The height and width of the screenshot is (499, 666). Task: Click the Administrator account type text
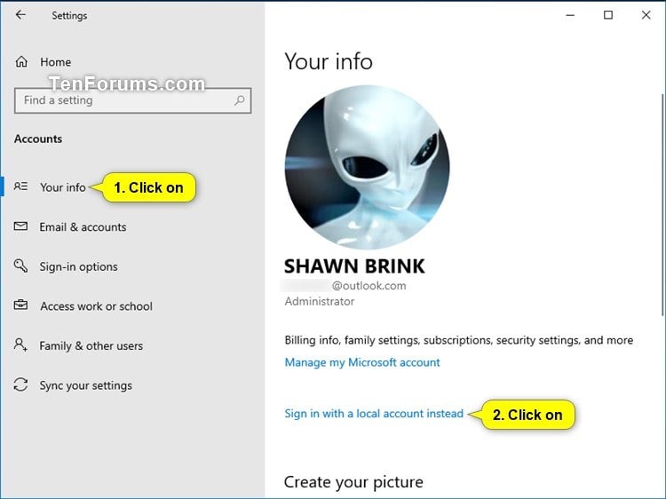[320, 302]
